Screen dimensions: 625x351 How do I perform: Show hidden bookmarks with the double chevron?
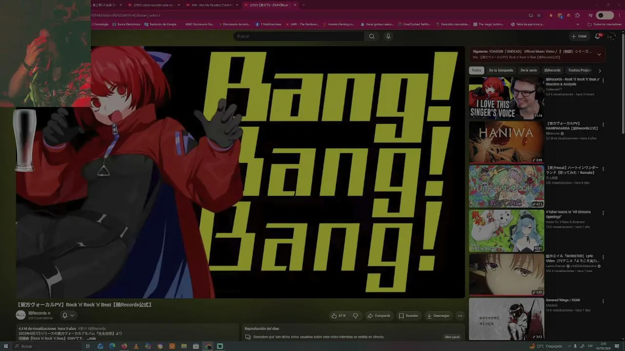[578, 24]
